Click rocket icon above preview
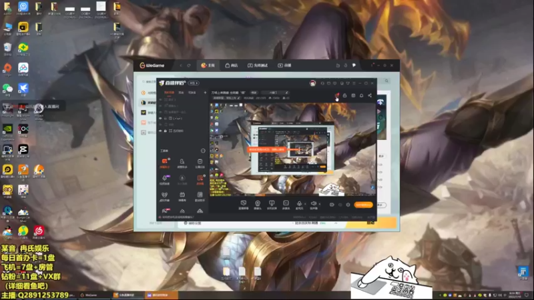This screenshot has height=300, width=534. (336, 95)
